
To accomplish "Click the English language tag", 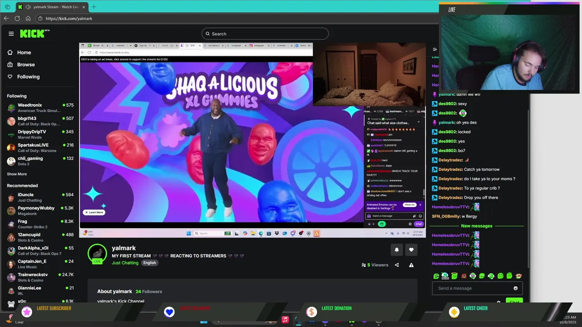I will click(x=150, y=263).
